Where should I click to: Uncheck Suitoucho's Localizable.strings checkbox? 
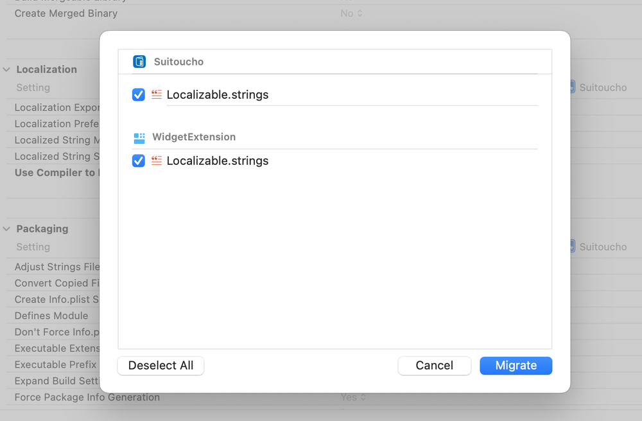click(x=139, y=95)
